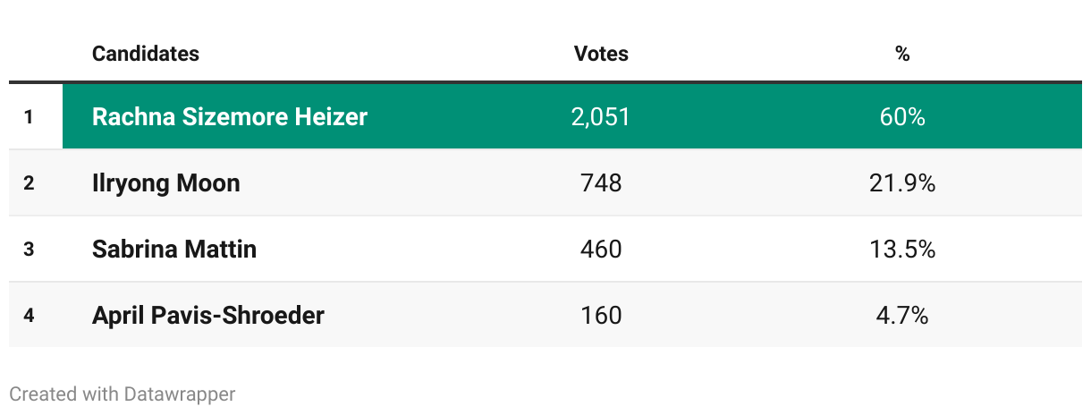Select April Pavis-Shroeder's name

[208, 315]
